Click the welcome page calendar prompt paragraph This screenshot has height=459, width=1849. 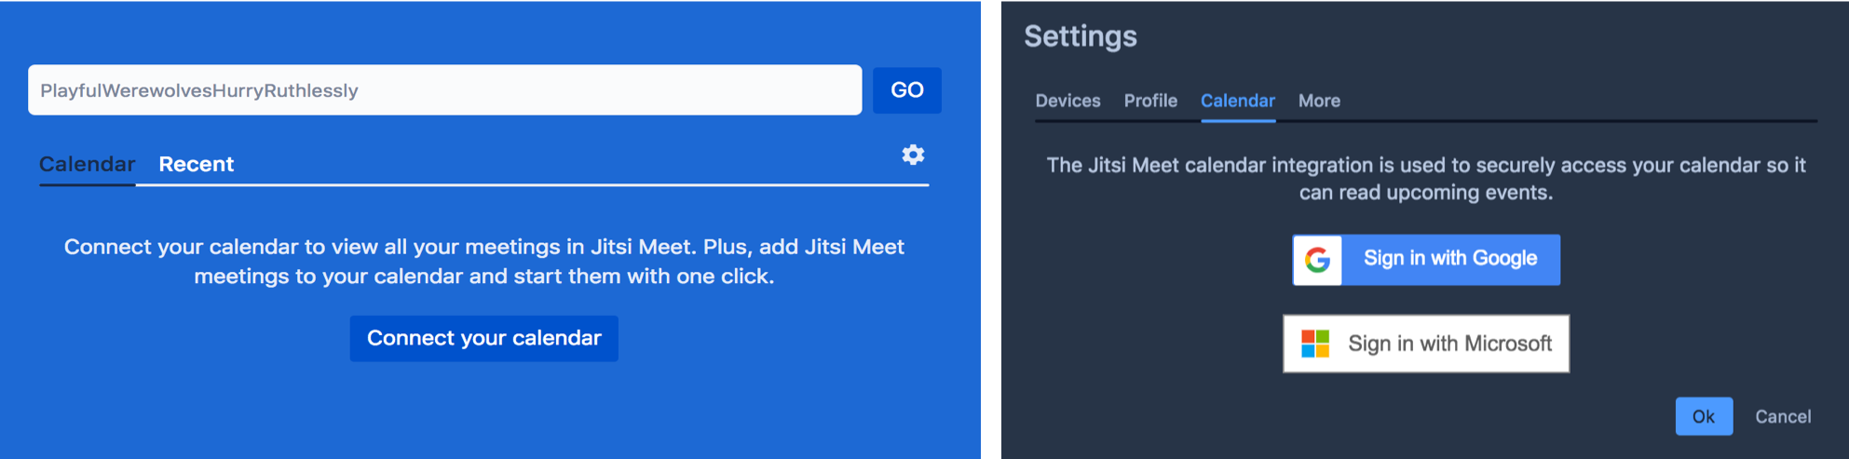[x=483, y=262]
